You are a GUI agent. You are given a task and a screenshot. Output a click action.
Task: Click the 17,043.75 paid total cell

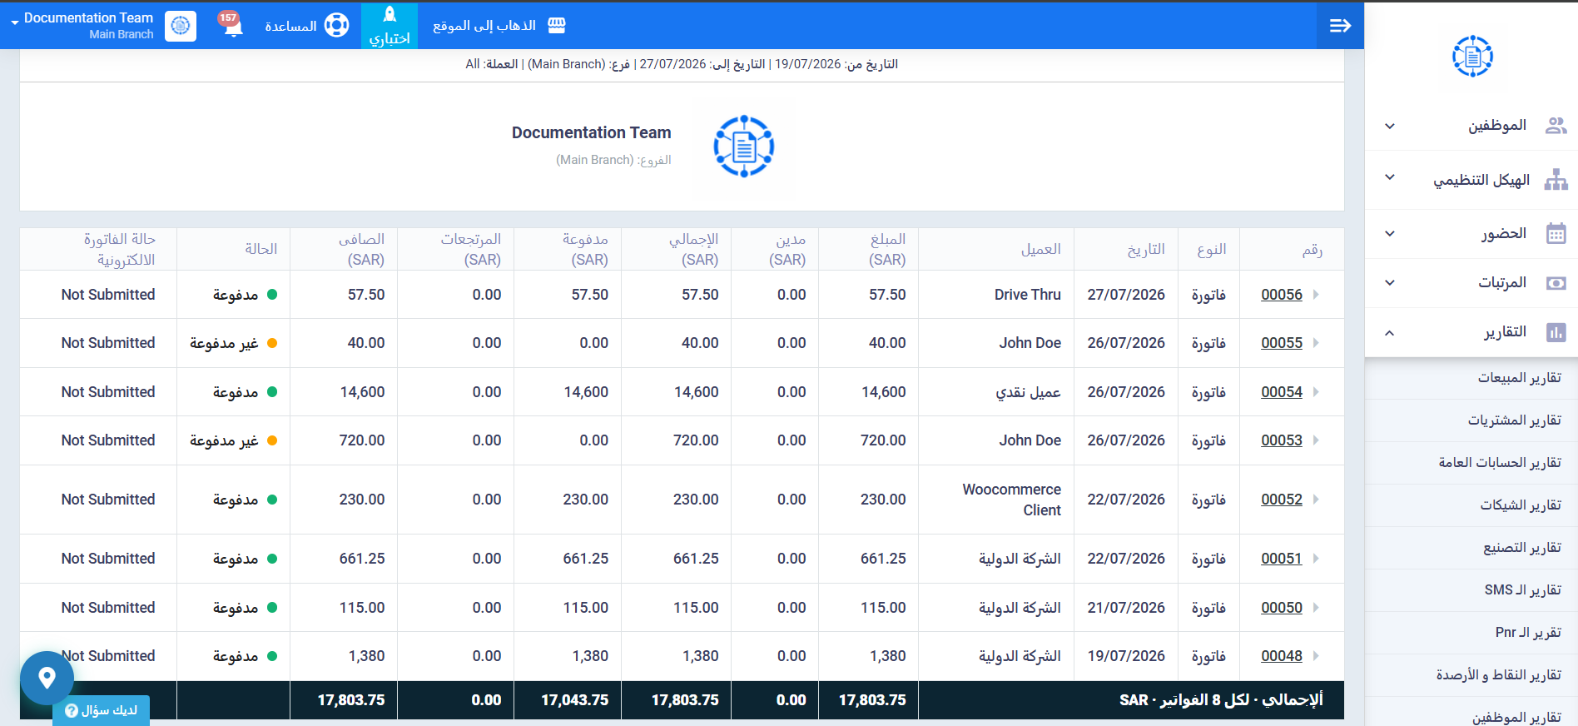click(x=574, y=700)
